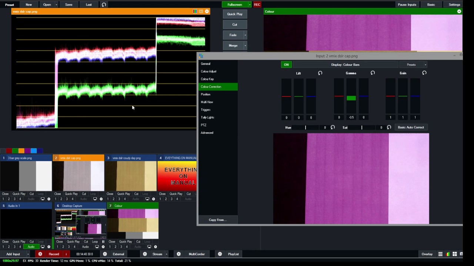Image resolution: width=474 pixels, height=266 pixels.
Task: Open the Merge transition dropdown arrow
Action: tap(245, 45)
